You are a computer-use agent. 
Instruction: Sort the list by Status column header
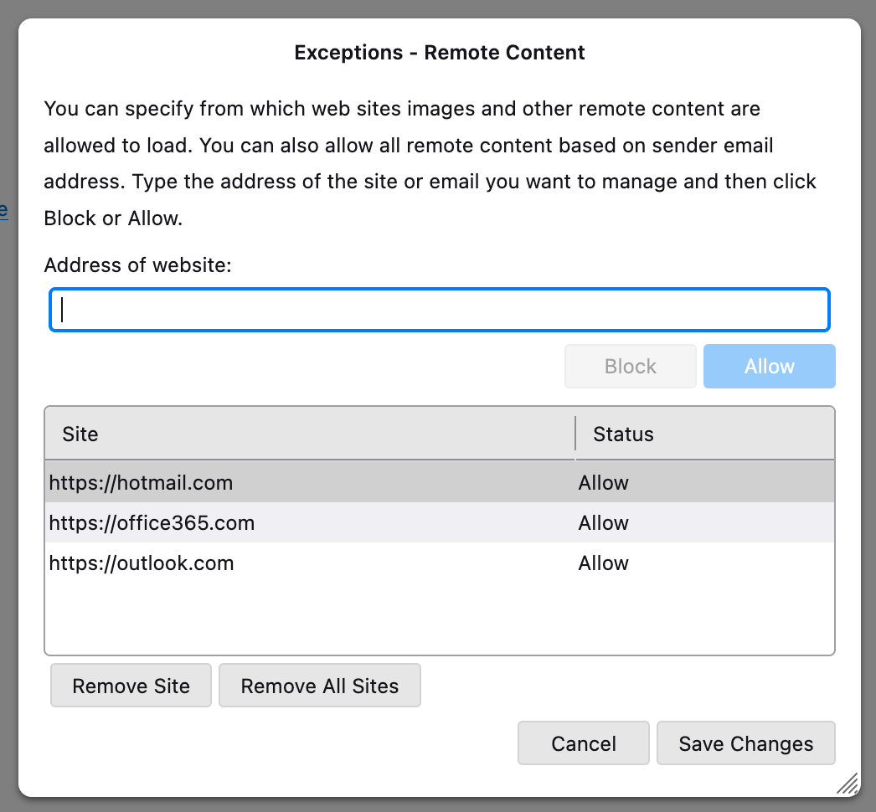click(703, 434)
